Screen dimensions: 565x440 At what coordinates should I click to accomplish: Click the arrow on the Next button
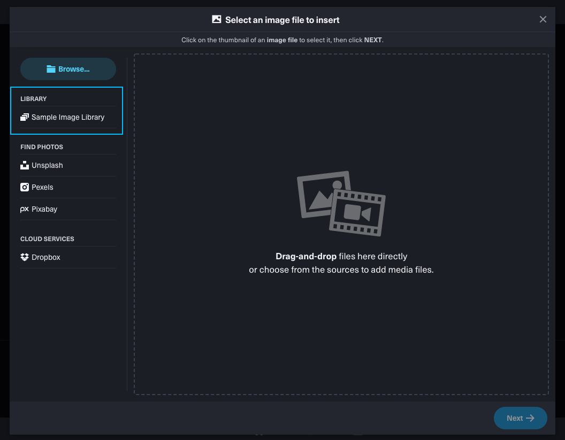tap(530, 418)
